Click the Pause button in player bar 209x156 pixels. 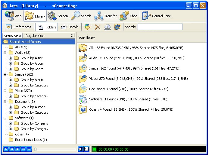12,149
